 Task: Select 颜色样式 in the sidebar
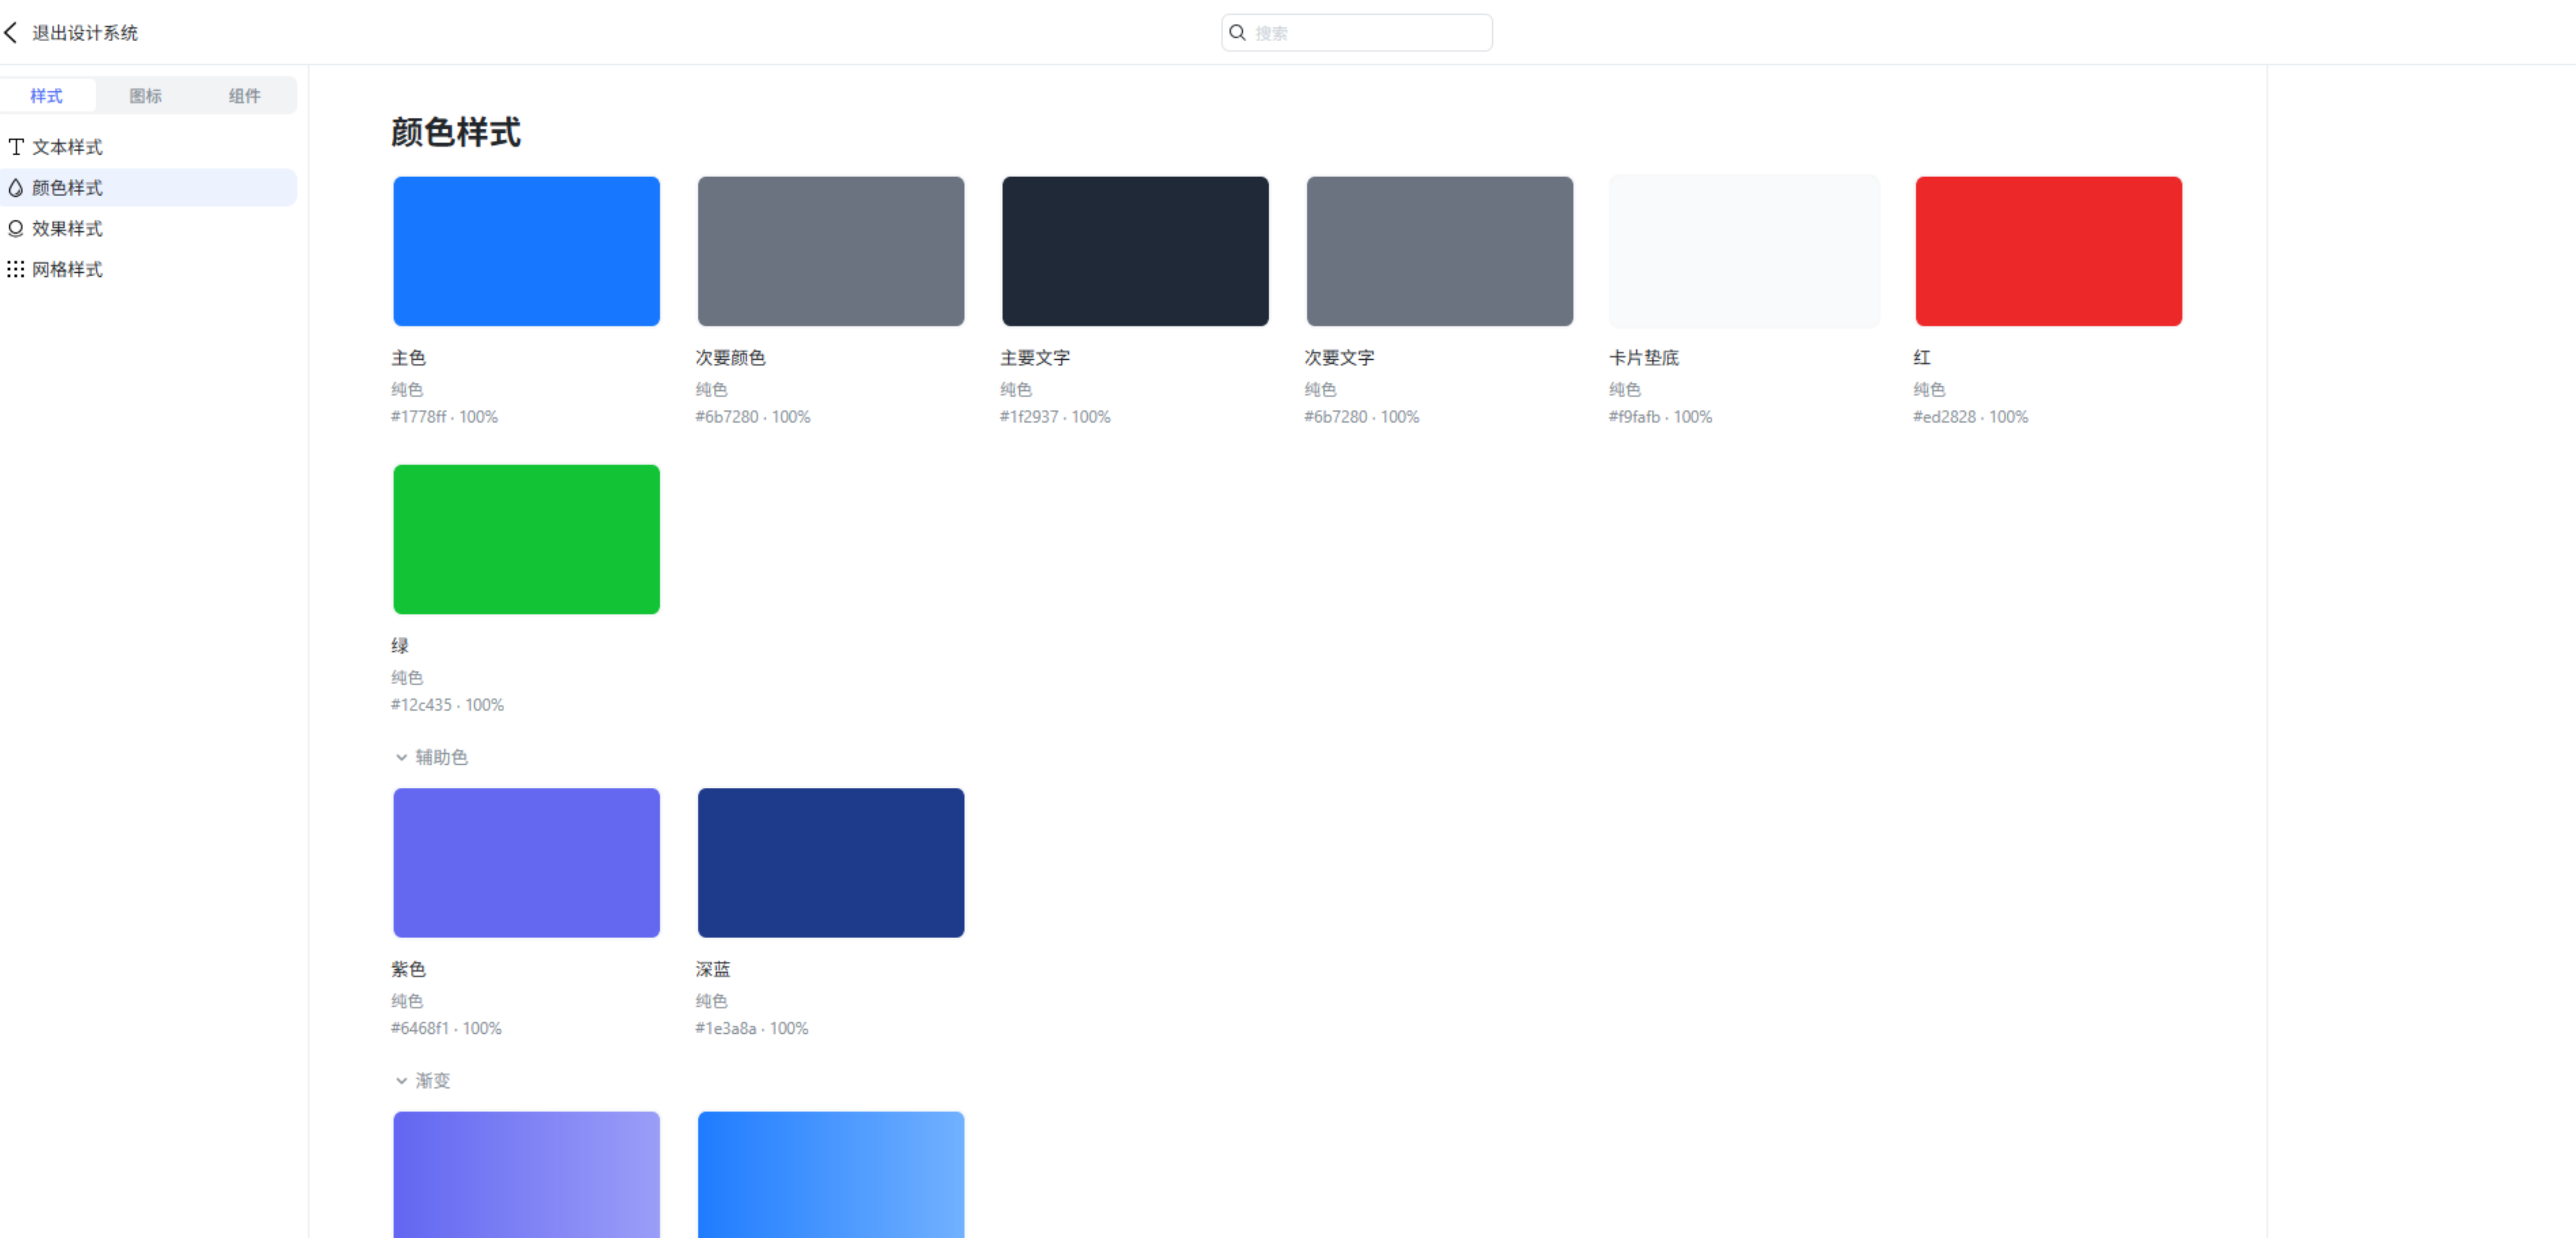pos(148,188)
